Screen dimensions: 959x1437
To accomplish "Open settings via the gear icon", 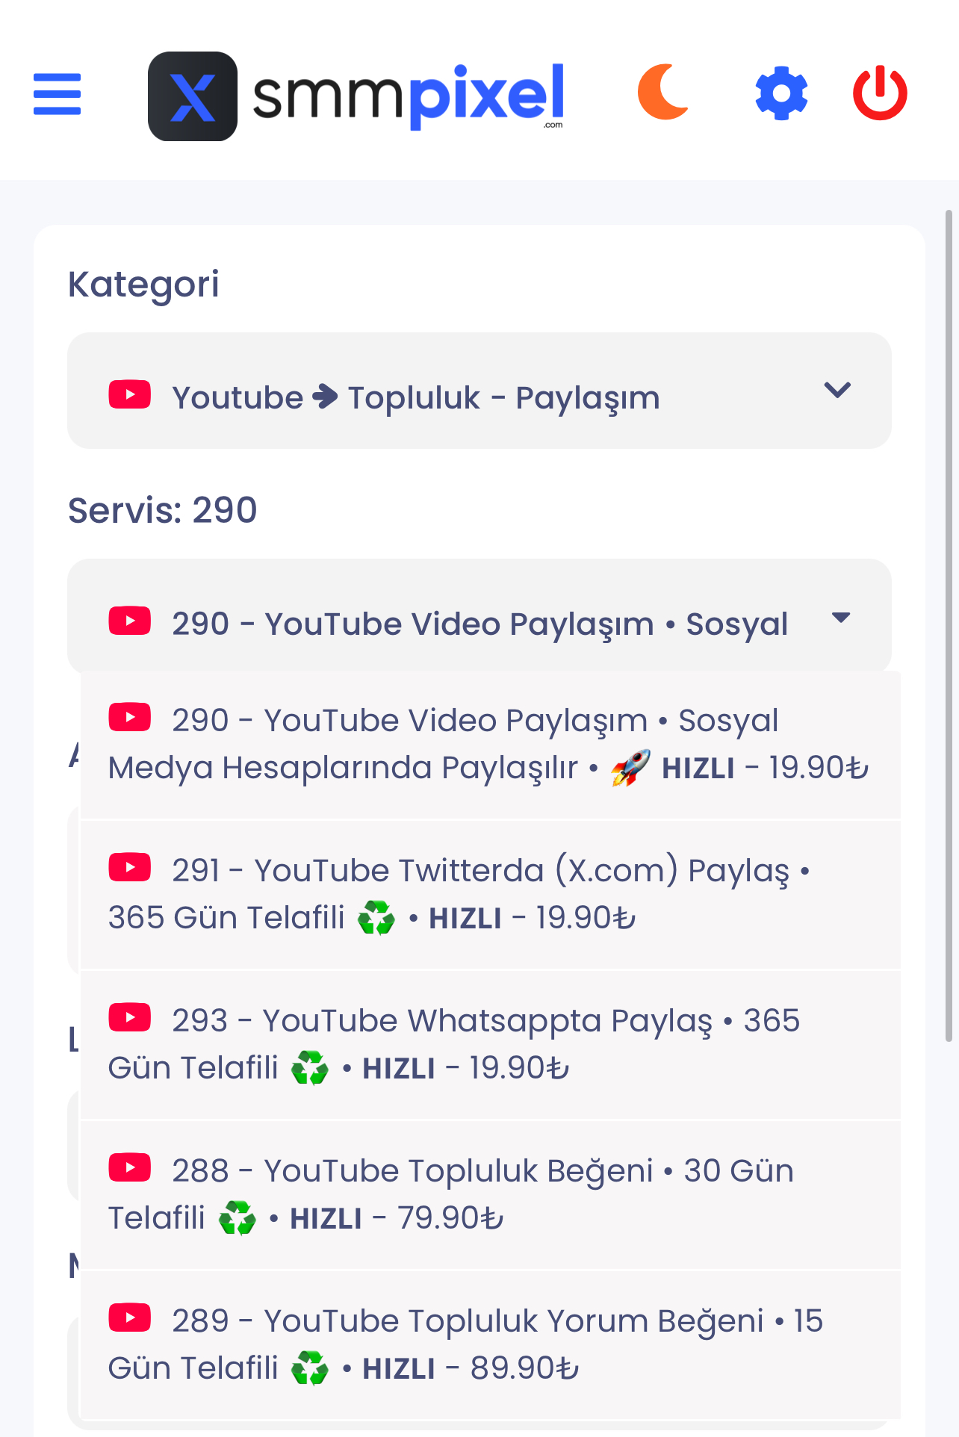I will click(781, 93).
